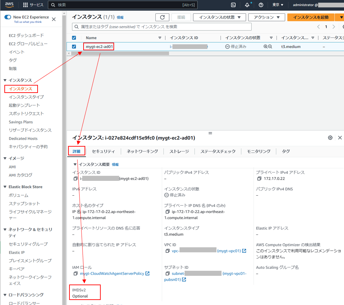The height and width of the screenshot is (305, 344).
Task: Open the セキュリティグループ sidebar link
Action: (28, 244)
